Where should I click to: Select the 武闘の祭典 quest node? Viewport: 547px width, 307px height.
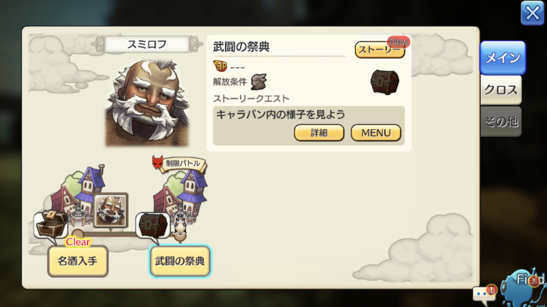180,261
